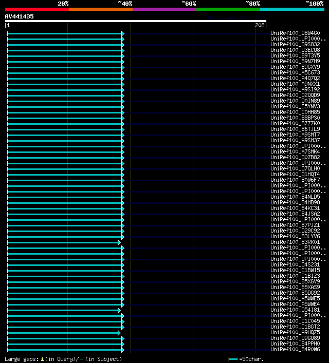The height and width of the screenshot is (363, 329).
Task: Select the UniRef100_B4KC31 label
Action: click(295, 208)
